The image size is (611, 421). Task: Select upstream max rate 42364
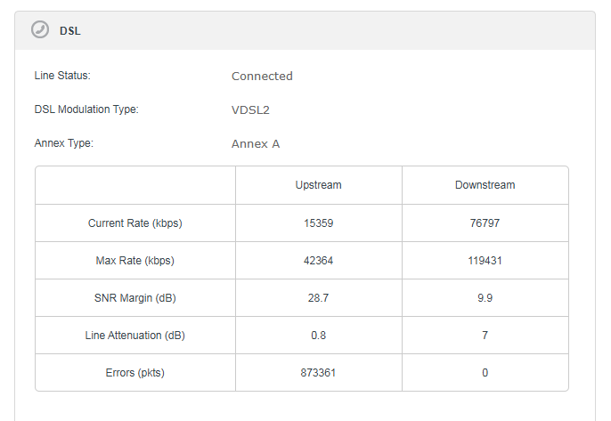tap(318, 261)
